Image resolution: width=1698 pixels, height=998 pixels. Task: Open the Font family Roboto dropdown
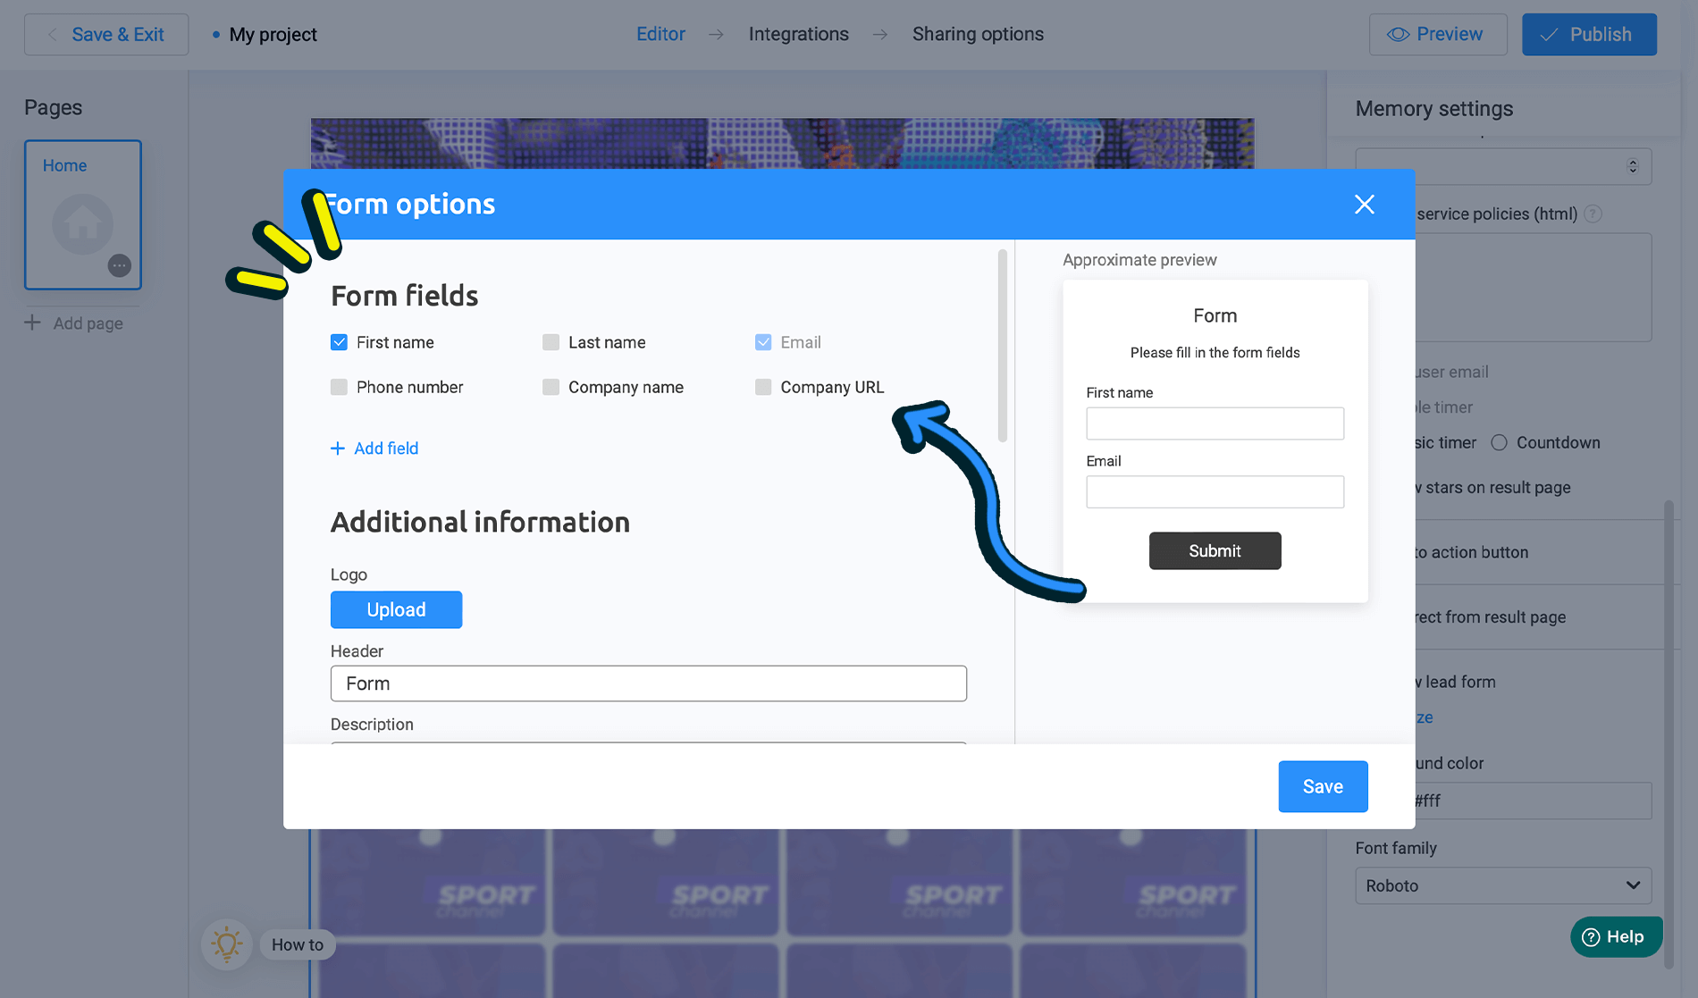click(x=1503, y=885)
